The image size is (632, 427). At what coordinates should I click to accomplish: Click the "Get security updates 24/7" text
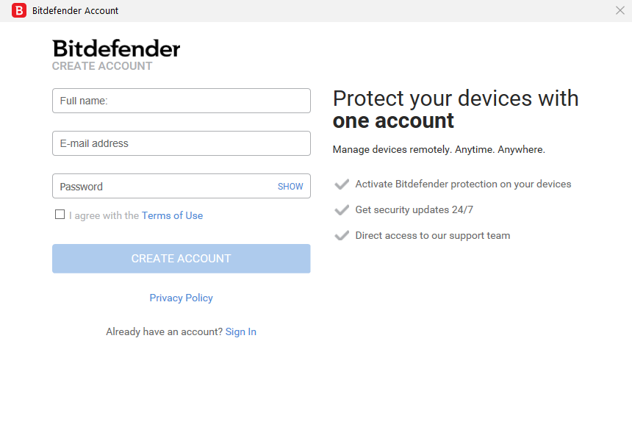[414, 209]
